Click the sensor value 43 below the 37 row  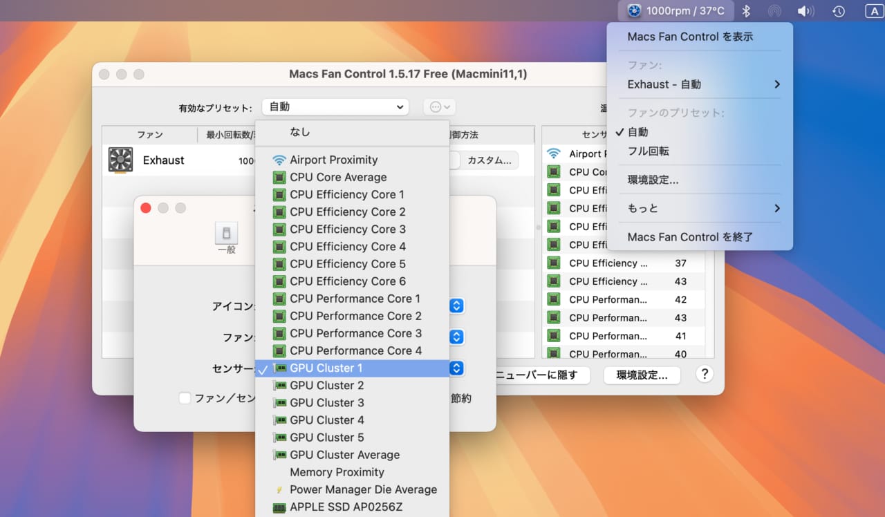[680, 281]
